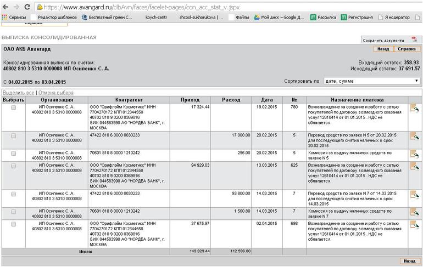
Task: Open details icon for 93 800.00 transfer row
Action: click(x=414, y=196)
